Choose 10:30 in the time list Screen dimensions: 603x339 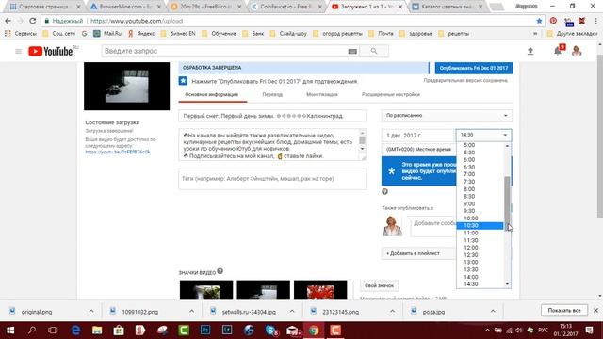tap(480, 226)
